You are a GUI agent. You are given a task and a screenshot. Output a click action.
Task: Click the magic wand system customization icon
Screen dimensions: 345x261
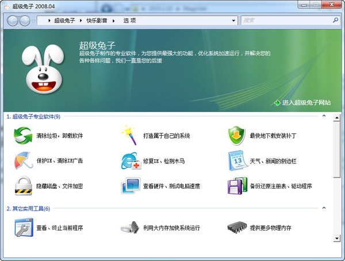point(129,135)
